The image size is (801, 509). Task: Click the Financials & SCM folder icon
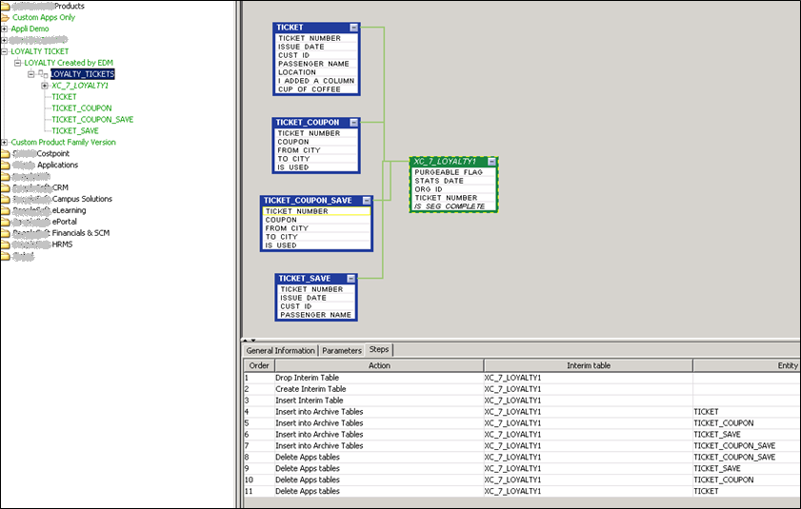(6, 233)
